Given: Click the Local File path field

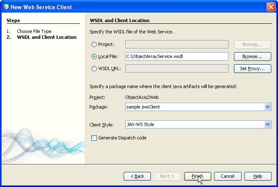Looking at the screenshot, I should (177, 56).
